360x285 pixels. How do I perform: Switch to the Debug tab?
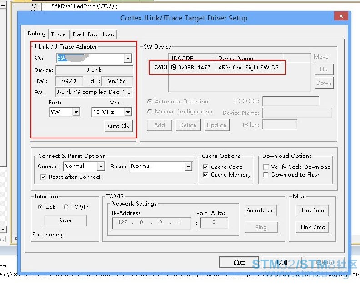coord(36,34)
